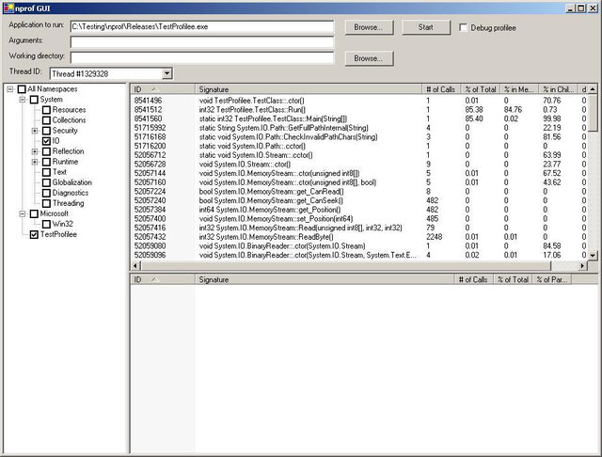Start the profiler run
This screenshot has width=602, height=457.
click(426, 27)
